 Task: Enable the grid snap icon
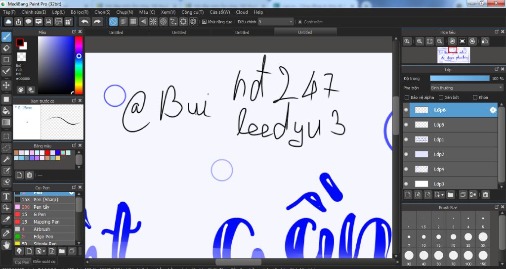[x=133, y=22]
